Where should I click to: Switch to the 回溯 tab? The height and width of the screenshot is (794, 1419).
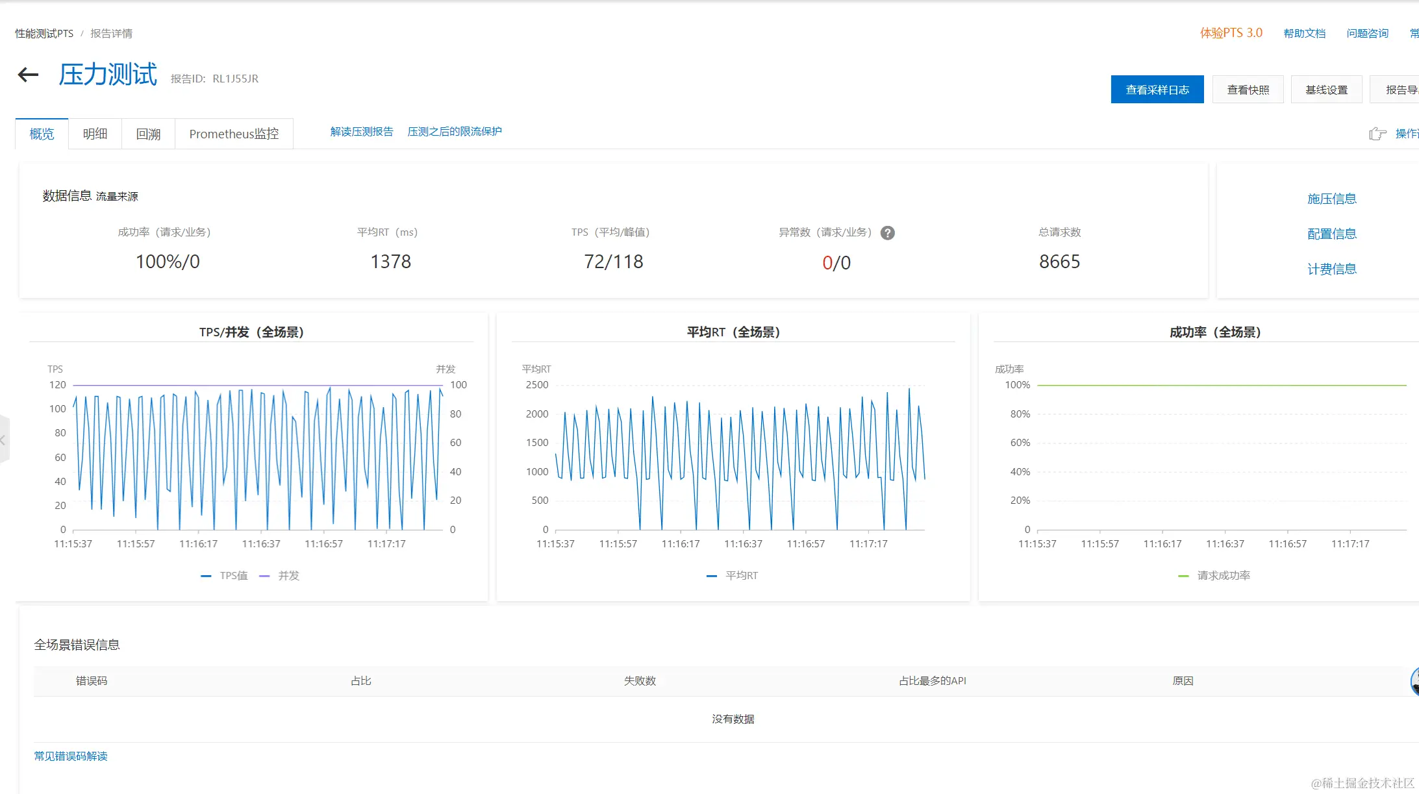click(148, 134)
